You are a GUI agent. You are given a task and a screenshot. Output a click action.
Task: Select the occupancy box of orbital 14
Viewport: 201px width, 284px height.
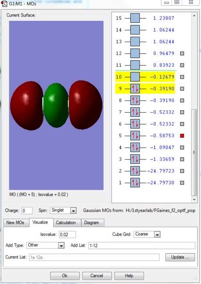click(x=135, y=30)
